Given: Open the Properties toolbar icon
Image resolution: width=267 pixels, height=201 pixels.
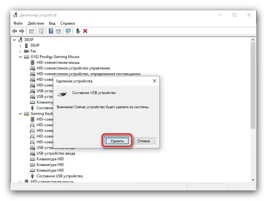Looking at the screenshot, I should pos(41,31).
